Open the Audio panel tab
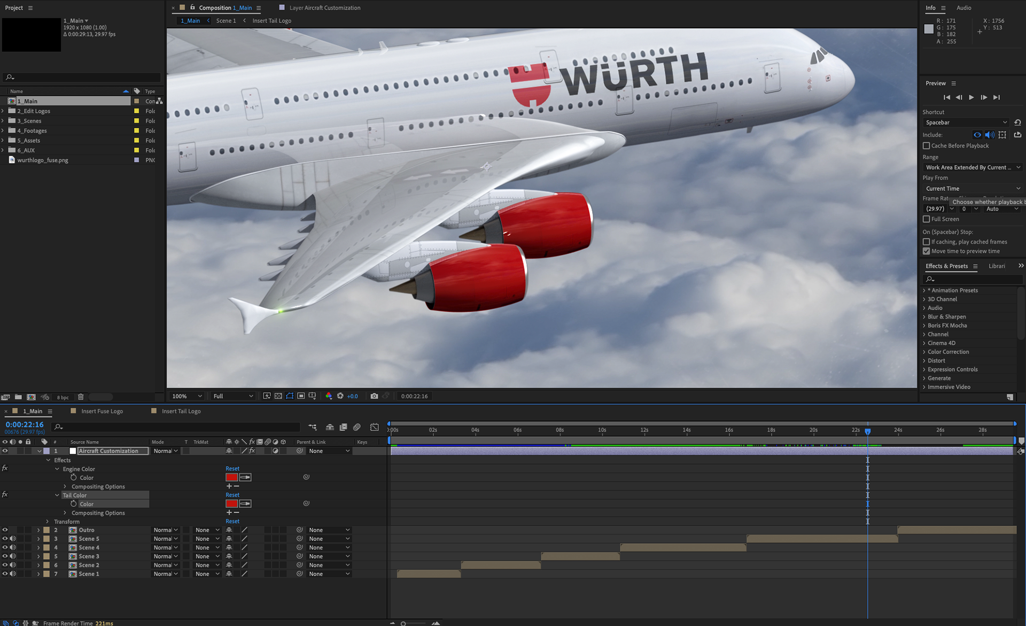The image size is (1026, 626). pos(964,8)
